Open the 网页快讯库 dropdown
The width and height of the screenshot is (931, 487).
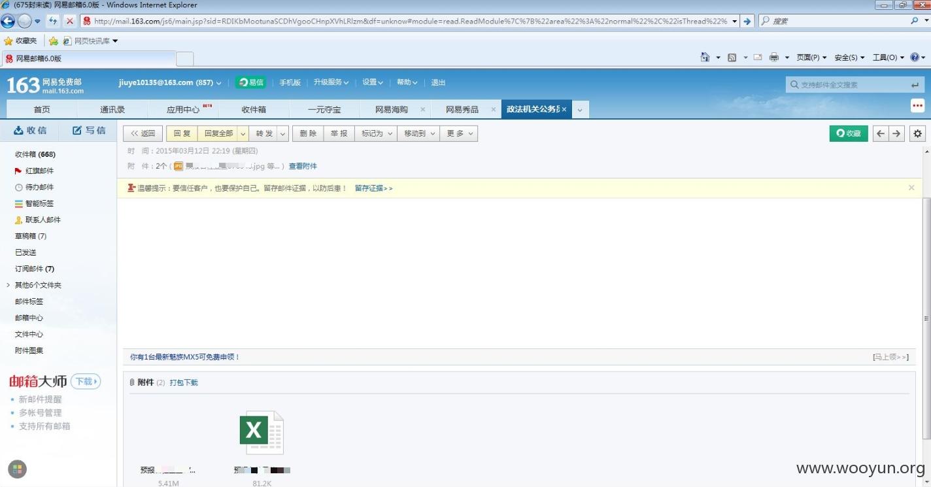tap(115, 41)
